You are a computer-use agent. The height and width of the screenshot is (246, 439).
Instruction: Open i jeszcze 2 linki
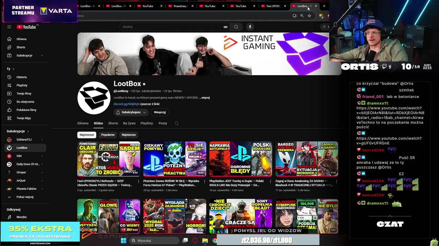tap(150, 104)
